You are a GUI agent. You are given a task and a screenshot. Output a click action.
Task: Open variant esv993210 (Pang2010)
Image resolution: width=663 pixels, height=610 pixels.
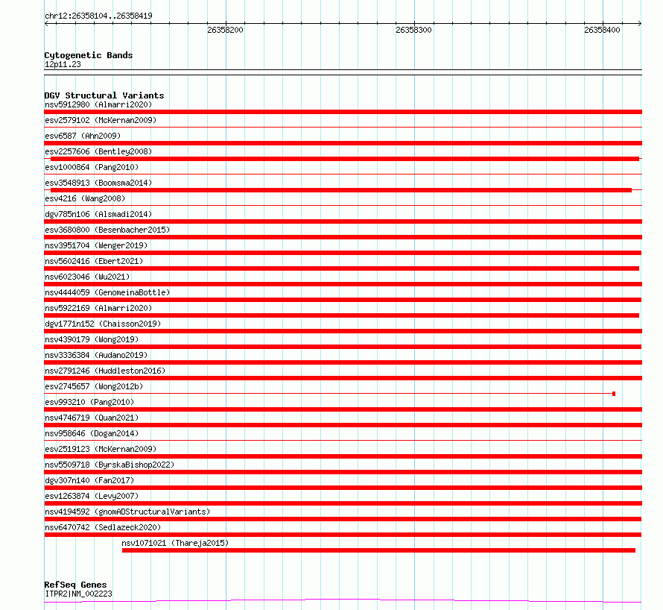coord(89,402)
